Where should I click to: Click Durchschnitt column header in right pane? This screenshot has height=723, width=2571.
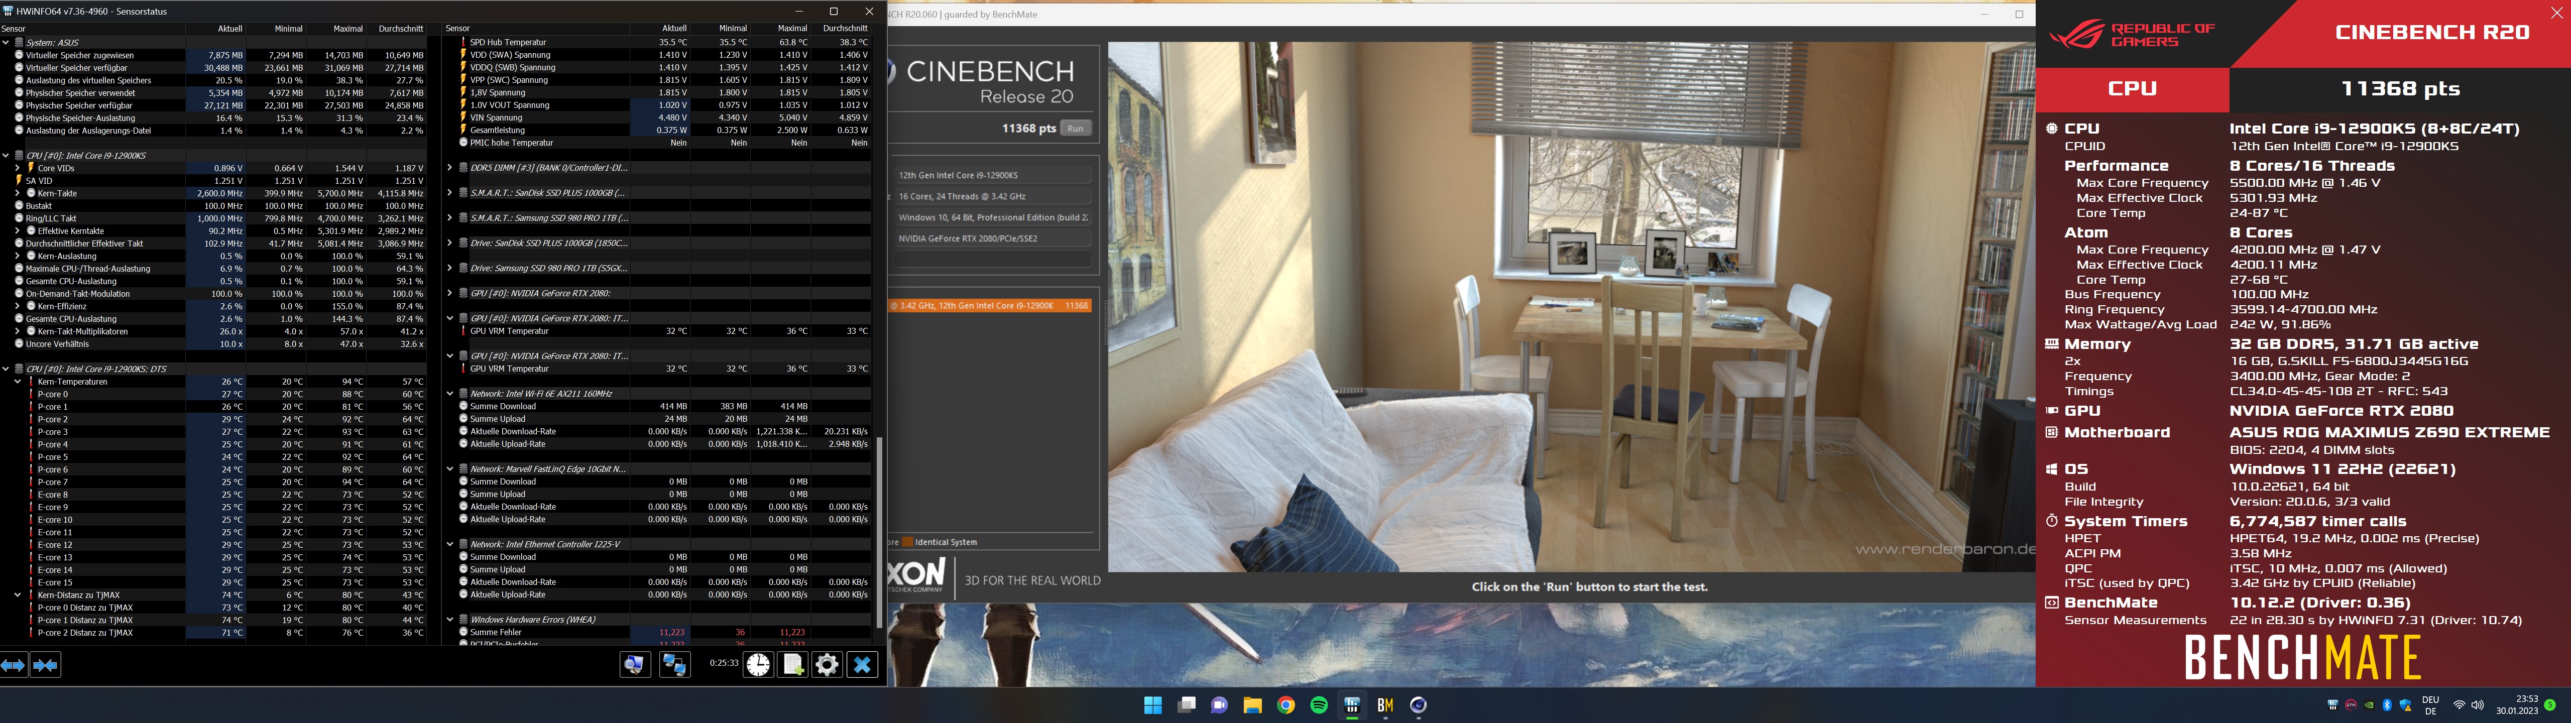tap(842, 29)
